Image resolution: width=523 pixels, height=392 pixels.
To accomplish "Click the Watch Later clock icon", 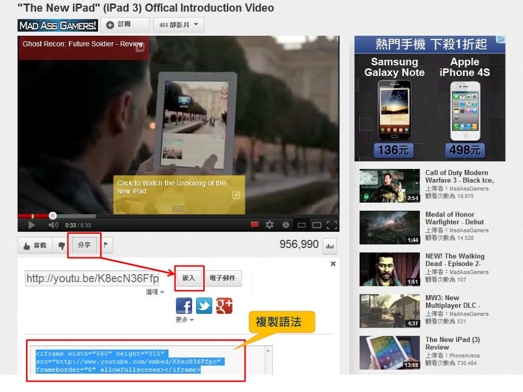I will (x=286, y=225).
